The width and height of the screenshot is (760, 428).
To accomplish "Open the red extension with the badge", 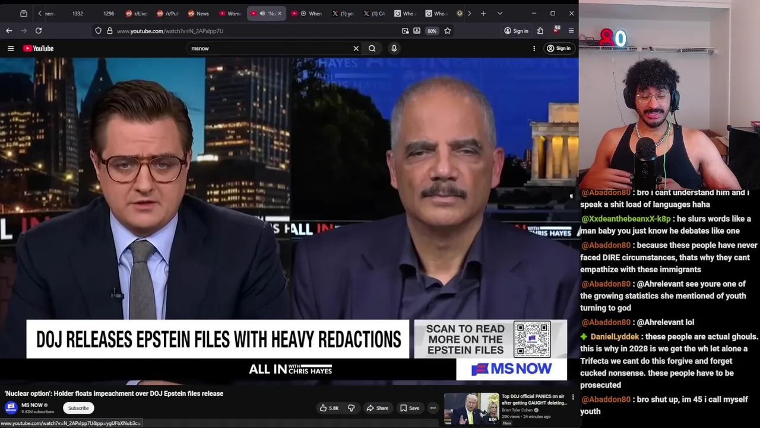I will click(x=556, y=30).
